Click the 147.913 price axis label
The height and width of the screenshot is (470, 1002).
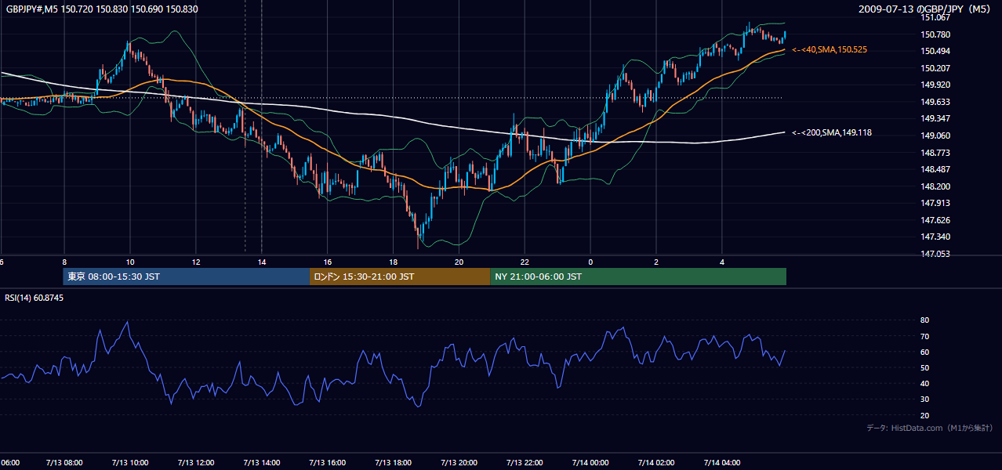(x=935, y=203)
